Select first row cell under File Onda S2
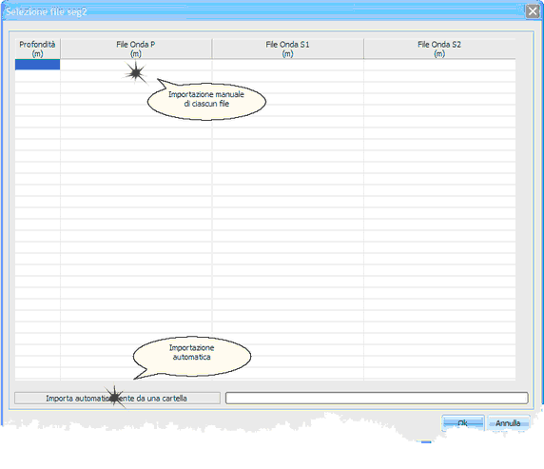 tap(439, 65)
